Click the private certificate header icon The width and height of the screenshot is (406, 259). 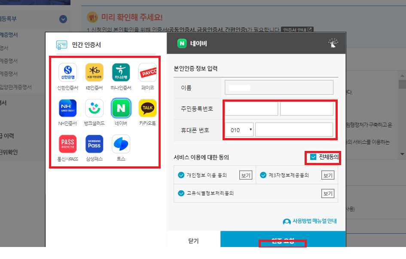[61, 45]
